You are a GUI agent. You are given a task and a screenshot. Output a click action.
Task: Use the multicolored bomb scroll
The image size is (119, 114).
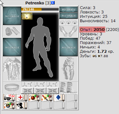9,105
